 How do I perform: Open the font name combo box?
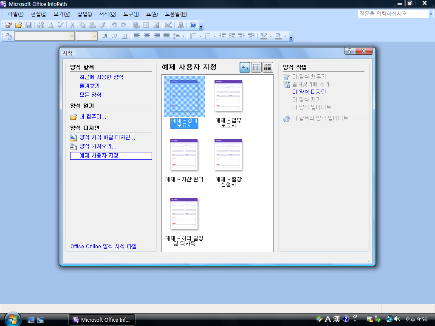tap(44, 36)
